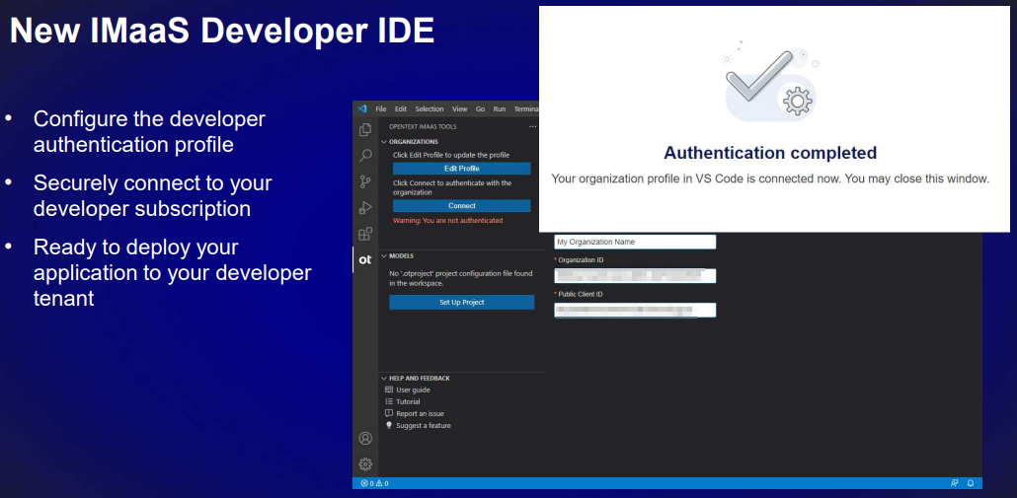Viewport: 1017px width, 498px height.
Task: Click the Edit Profile button
Action: pyautogui.click(x=461, y=169)
